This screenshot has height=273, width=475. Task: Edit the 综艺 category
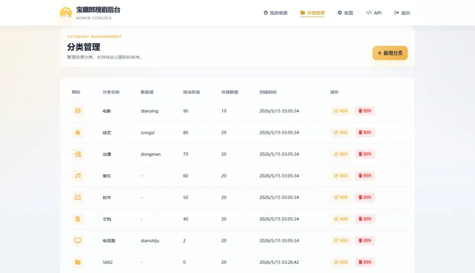tap(341, 132)
